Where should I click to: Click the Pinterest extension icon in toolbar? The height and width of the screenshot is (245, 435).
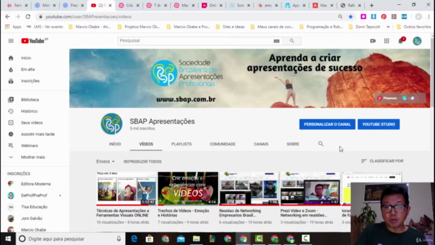(x=383, y=16)
